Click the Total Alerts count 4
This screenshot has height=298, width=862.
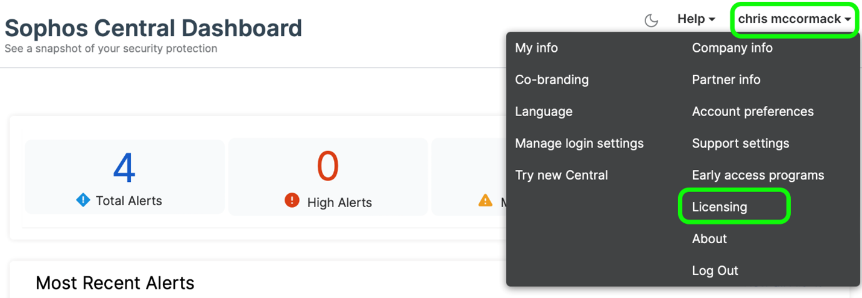[124, 167]
